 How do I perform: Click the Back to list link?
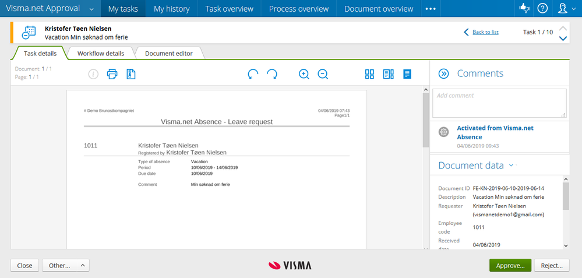[485, 32]
